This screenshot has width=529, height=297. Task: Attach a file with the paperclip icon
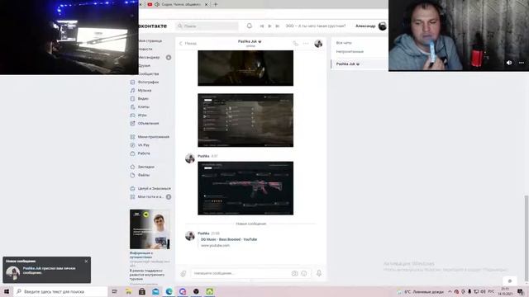point(183,273)
